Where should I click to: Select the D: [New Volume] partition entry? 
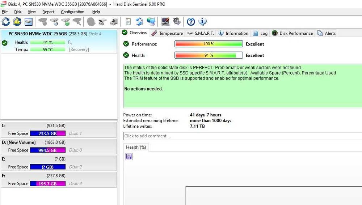coord(59,146)
